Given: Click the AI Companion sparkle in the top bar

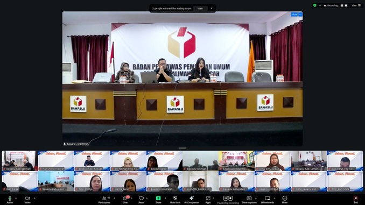Looking at the screenshot, I should click(x=320, y=5).
